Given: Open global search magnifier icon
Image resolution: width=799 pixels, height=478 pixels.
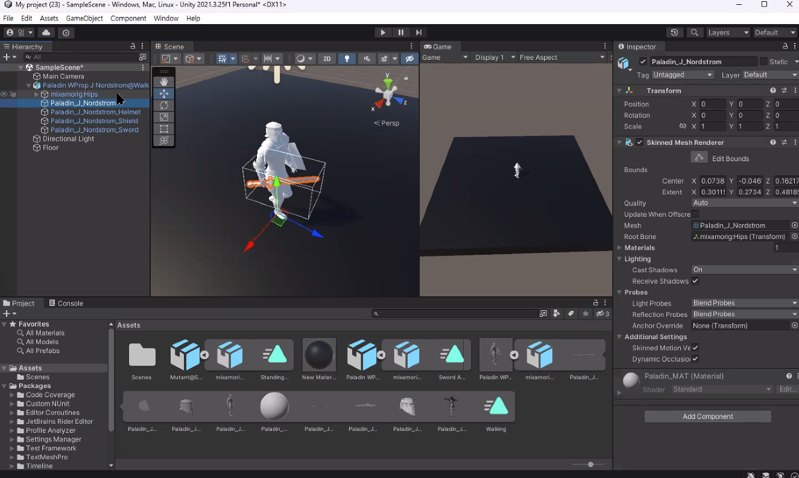Looking at the screenshot, I should [695, 33].
